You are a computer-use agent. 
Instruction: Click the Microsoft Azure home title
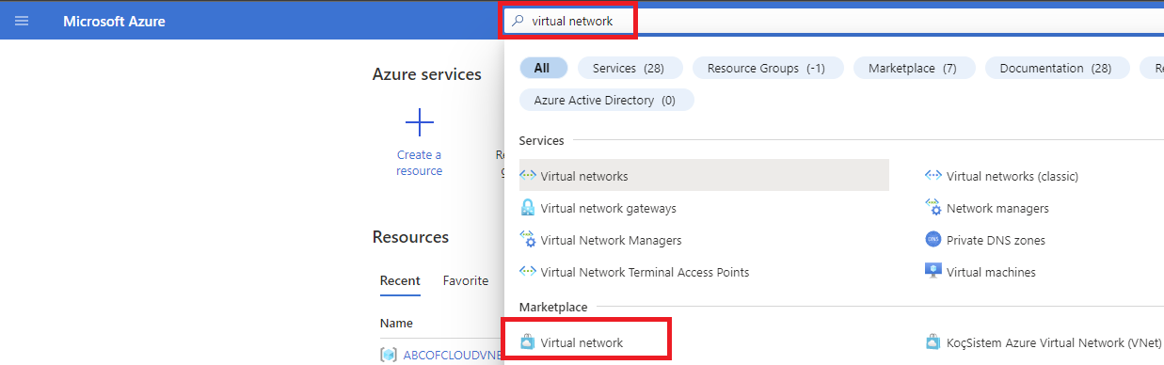point(114,21)
